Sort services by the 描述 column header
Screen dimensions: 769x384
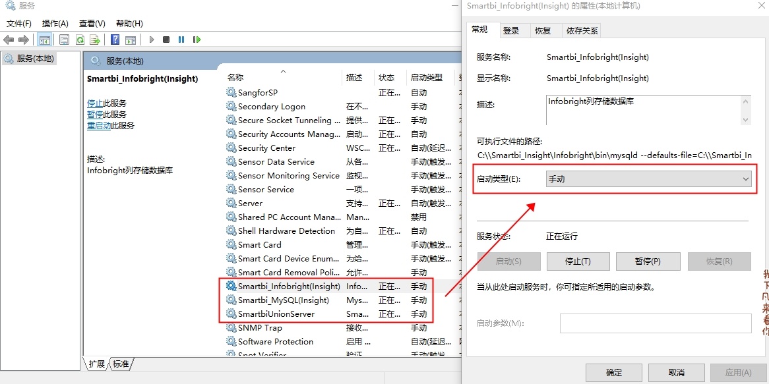coord(359,77)
